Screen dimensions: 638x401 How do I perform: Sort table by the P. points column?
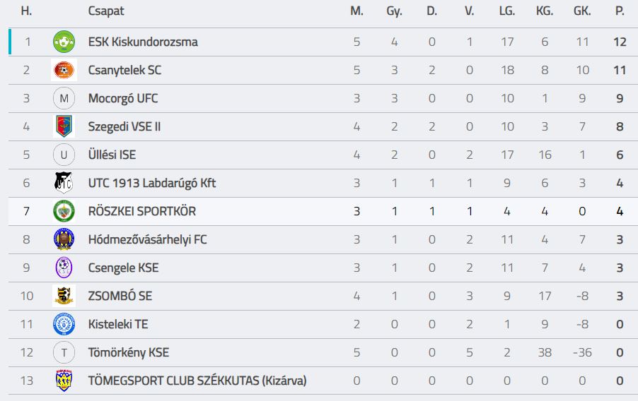(x=620, y=12)
